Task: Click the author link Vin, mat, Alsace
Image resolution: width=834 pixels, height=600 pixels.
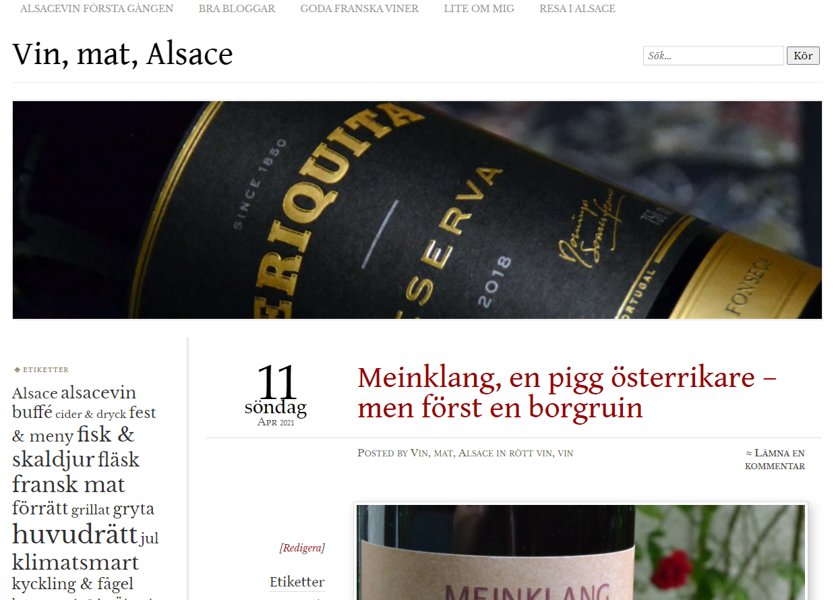Action: (x=452, y=453)
